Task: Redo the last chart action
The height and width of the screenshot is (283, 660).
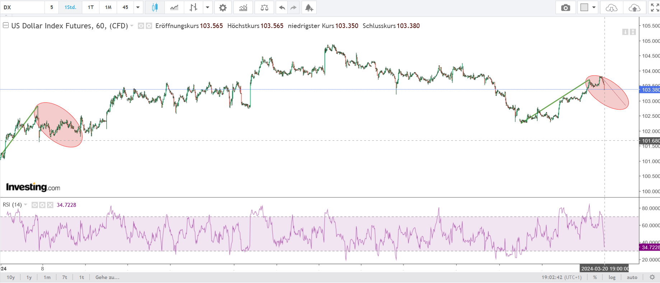Action: (293, 8)
